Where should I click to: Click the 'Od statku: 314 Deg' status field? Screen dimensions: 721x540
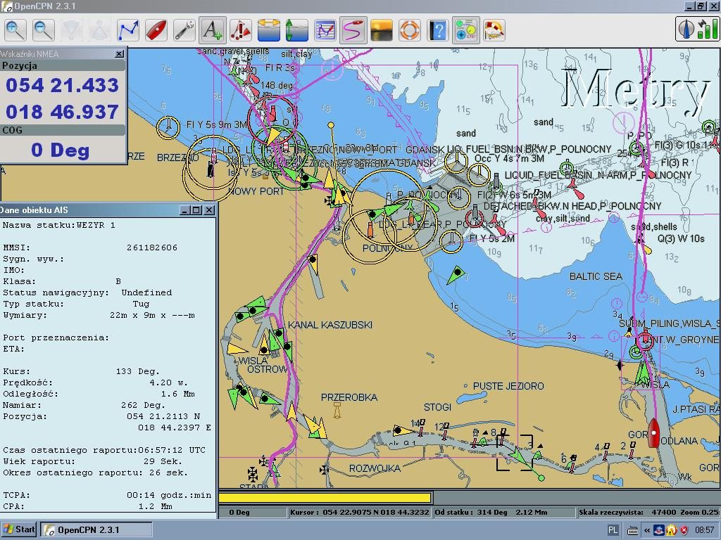tap(504, 512)
